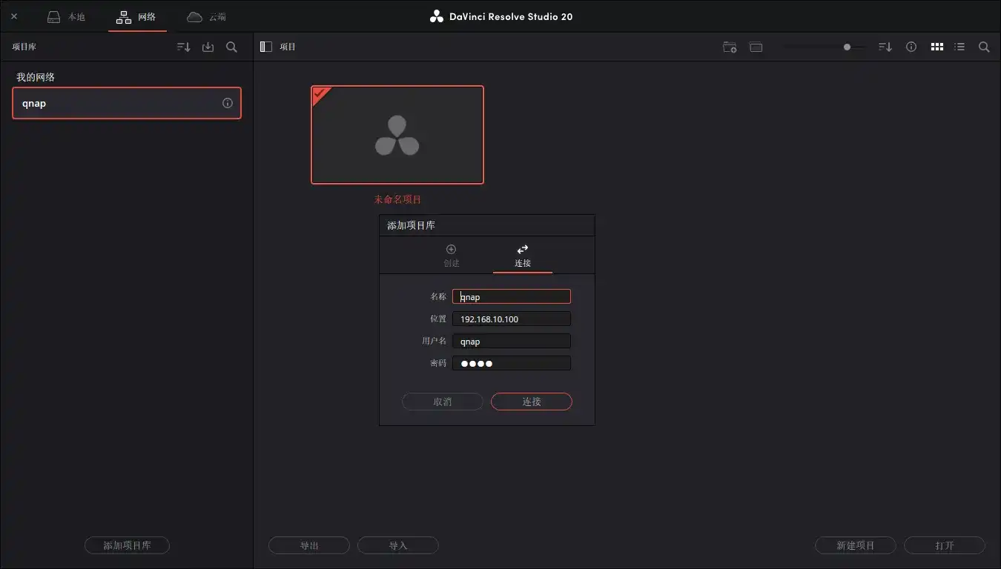Click the 添加项目库 button
The image size is (1001, 569).
(126, 545)
